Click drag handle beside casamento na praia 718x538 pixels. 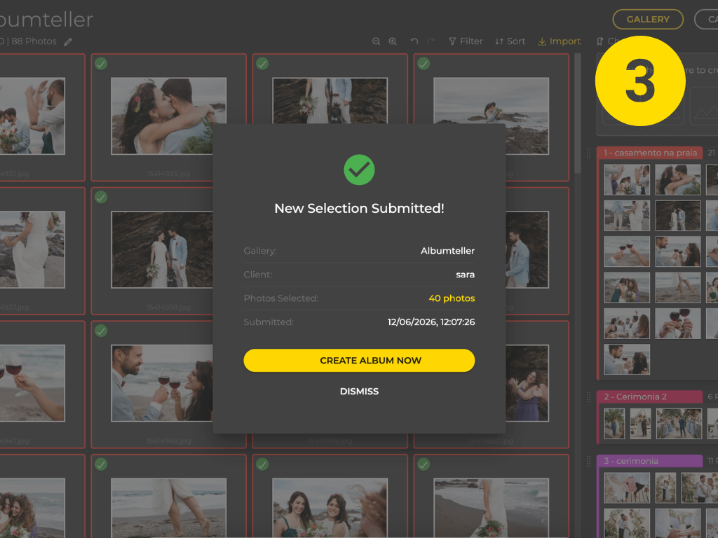tap(589, 153)
